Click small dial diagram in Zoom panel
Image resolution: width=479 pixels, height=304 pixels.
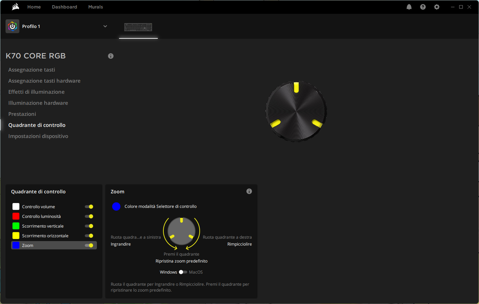(182, 231)
